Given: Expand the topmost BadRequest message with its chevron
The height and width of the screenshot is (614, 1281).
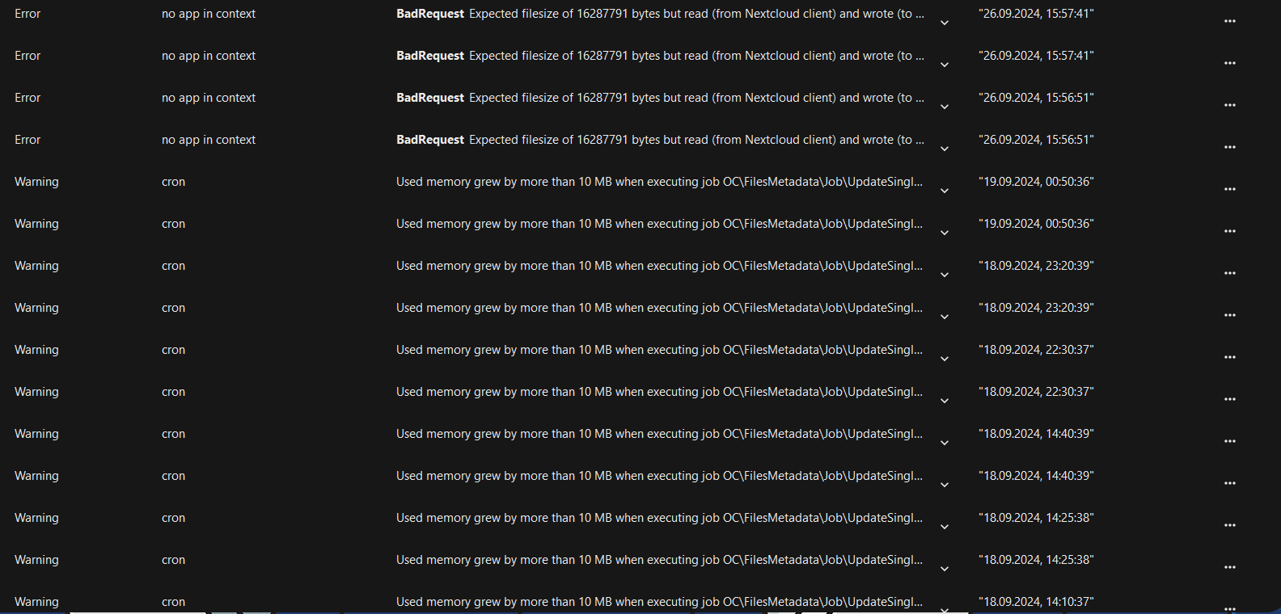Looking at the screenshot, I should click(944, 23).
